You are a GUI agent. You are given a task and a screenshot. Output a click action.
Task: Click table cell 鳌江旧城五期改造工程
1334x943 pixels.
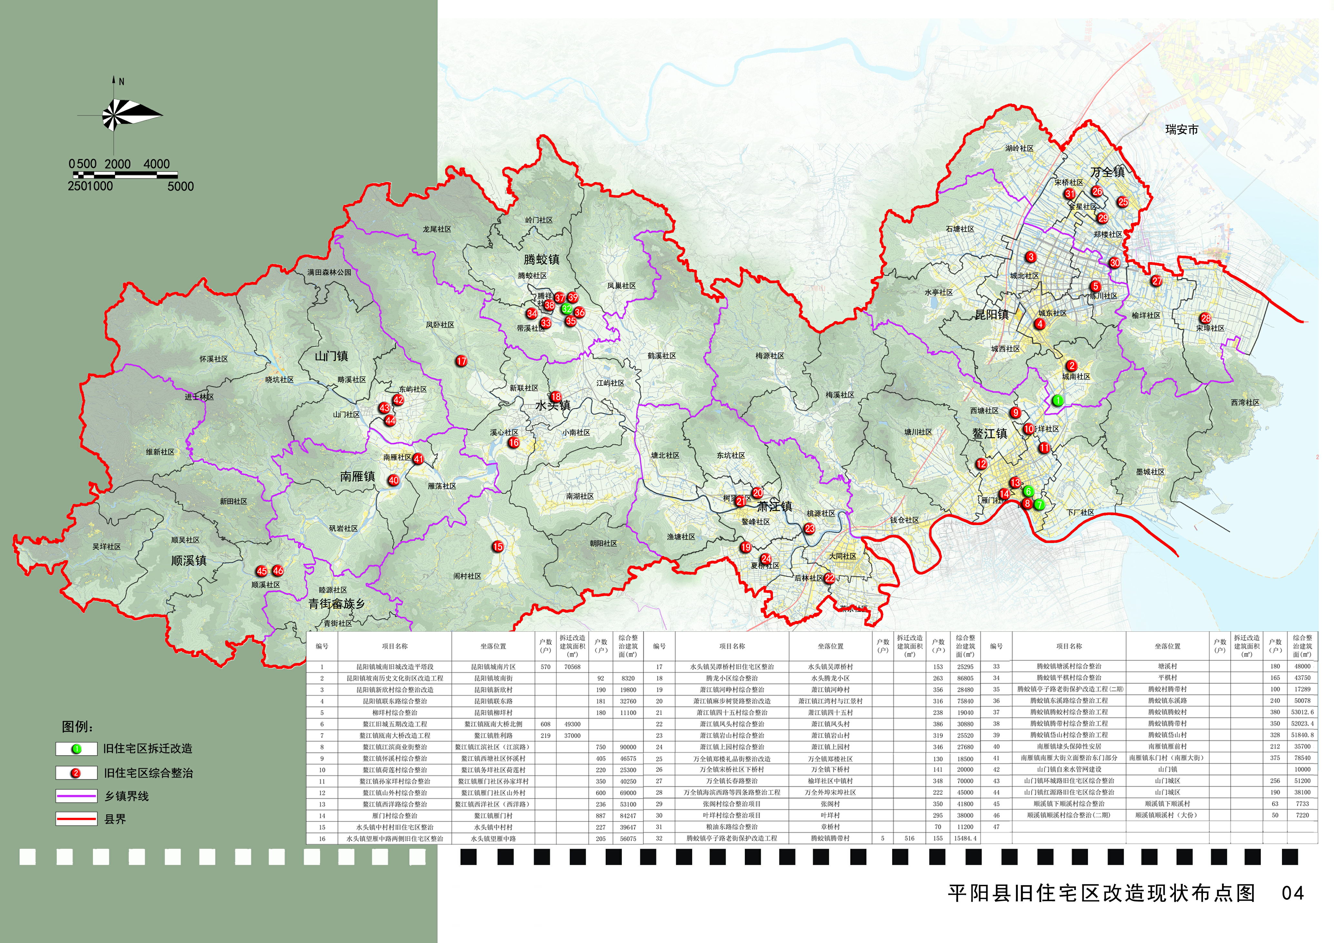click(395, 724)
